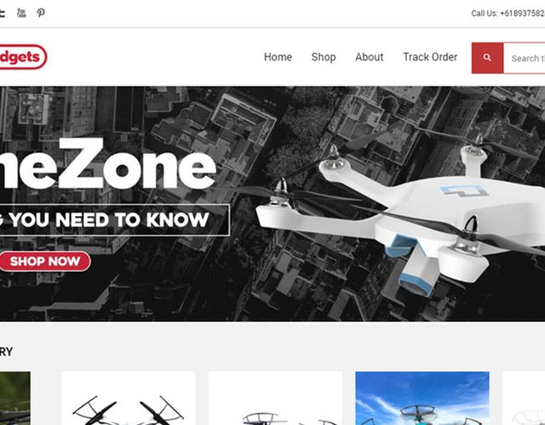545x425 pixels.
Task: Open the partially visible rightmost product card
Action: pos(524,399)
